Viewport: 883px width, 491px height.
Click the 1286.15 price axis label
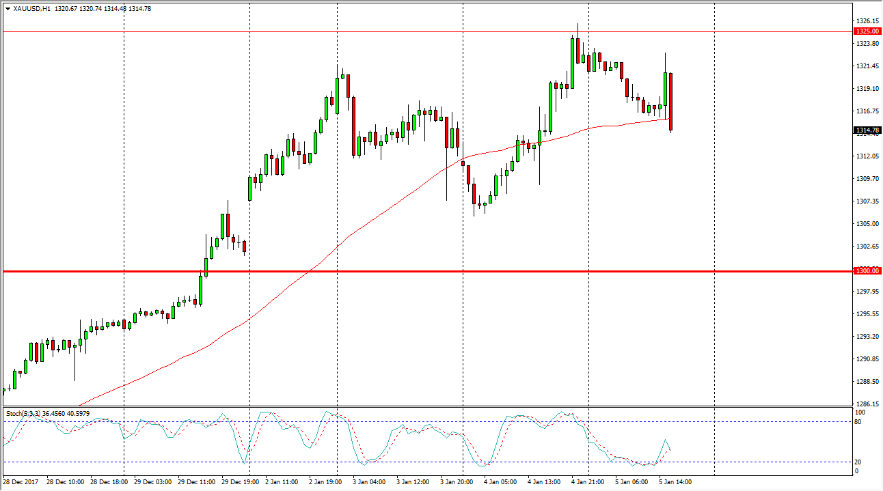[867, 404]
